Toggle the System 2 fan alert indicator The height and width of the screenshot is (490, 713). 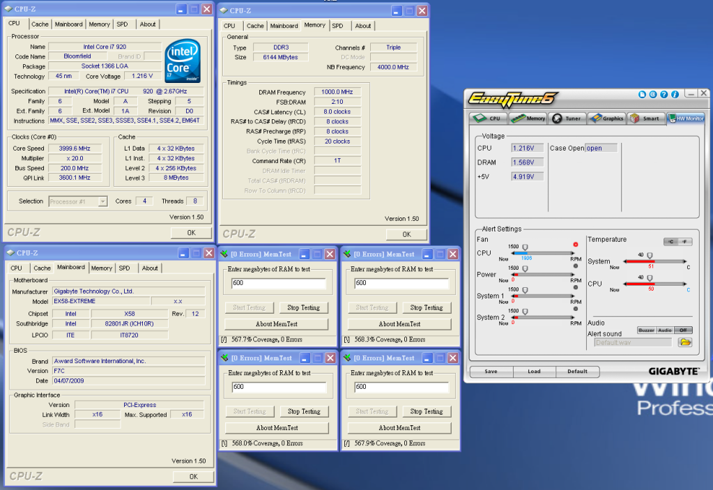pyautogui.click(x=575, y=309)
